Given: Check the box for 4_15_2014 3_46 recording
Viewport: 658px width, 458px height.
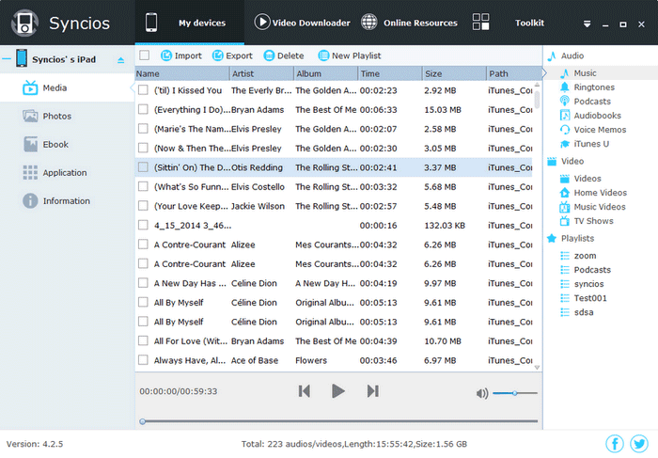Looking at the screenshot, I should (143, 225).
